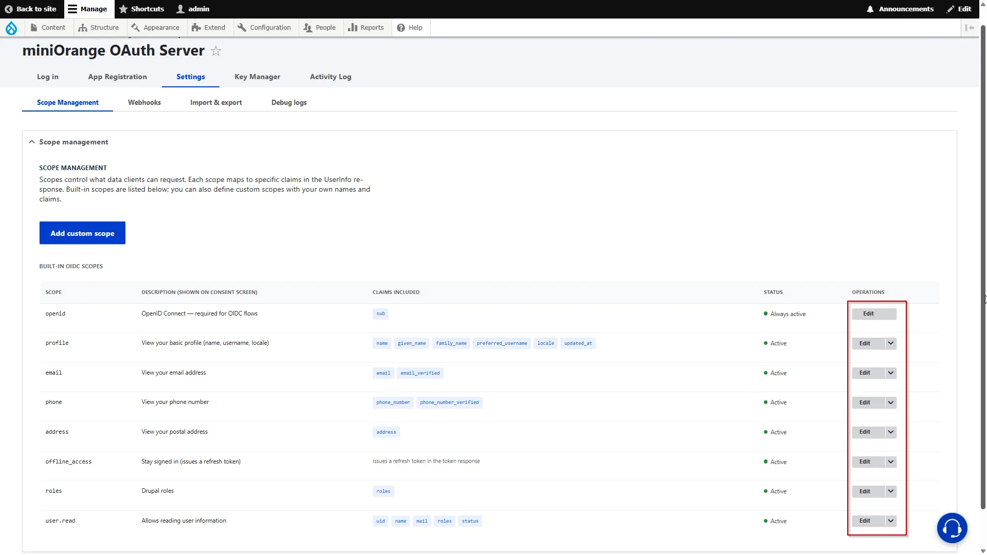Click the Always active status text
987x555 pixels.
(x=788, y=314)
